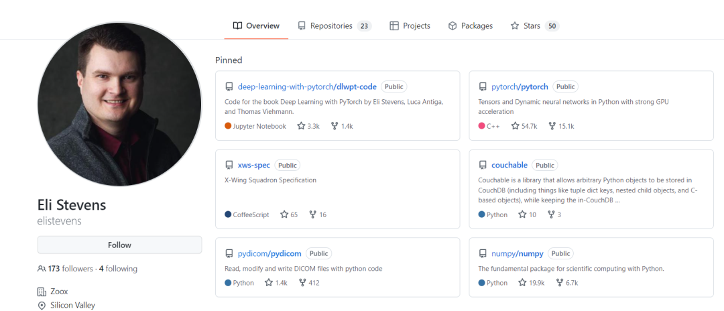Click the repo icon beside couchable
Viewport: 724px width, 311px height.
(x=483, y=165)
